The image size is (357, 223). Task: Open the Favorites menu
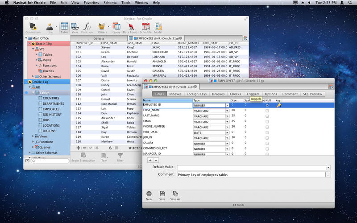click(x=91, y=3)
